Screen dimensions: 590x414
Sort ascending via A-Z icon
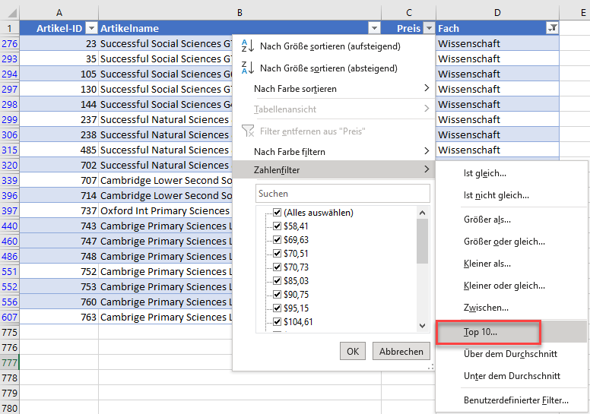tap(248, 46)
